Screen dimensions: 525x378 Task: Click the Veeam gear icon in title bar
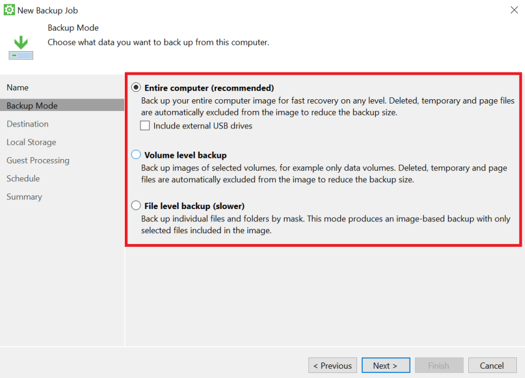tap(9, 10)
